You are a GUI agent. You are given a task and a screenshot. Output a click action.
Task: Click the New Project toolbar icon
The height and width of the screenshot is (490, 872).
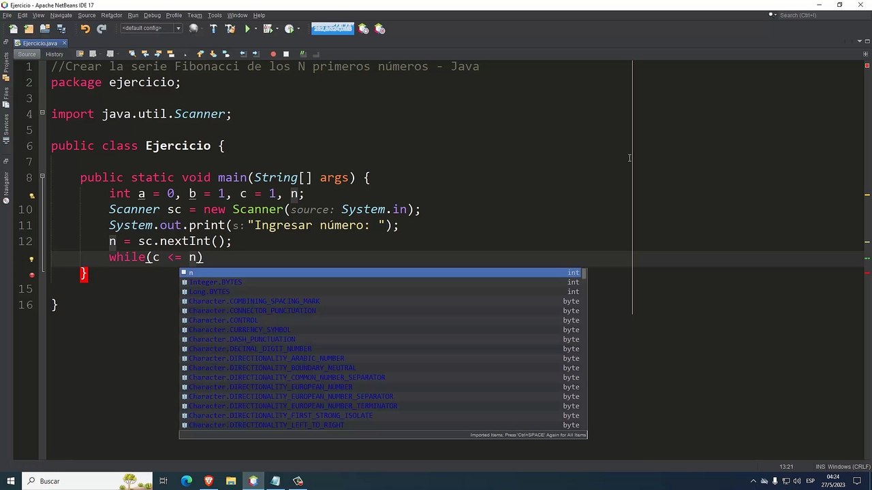pos(29,29)
